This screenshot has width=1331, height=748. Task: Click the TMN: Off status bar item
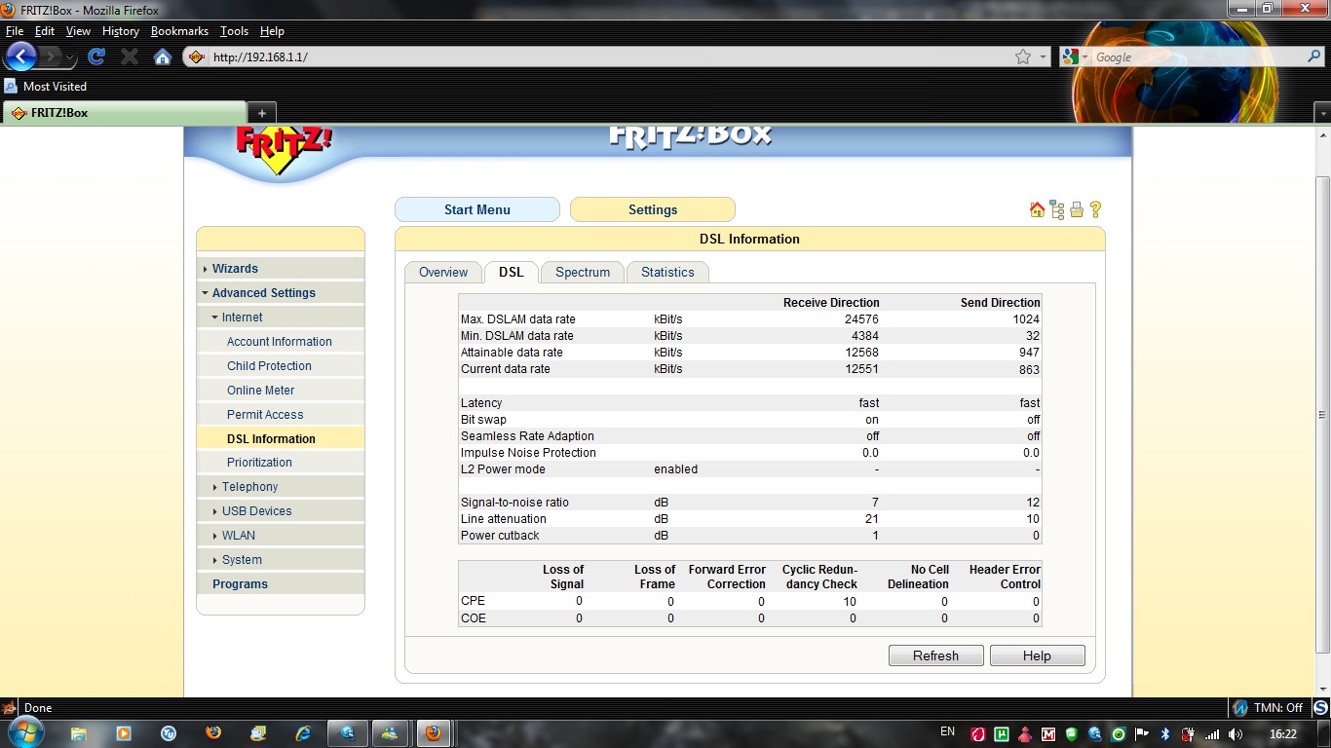point(1268,708)
